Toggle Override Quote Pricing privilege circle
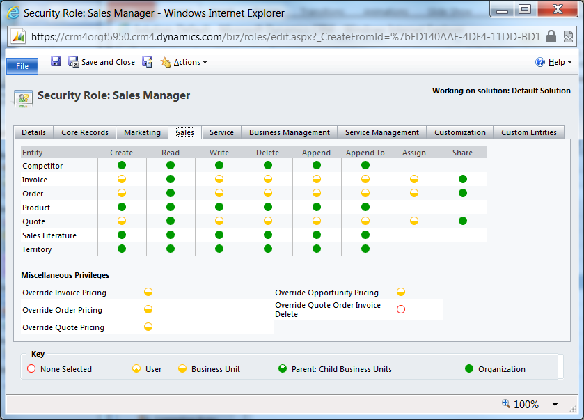Image resolution: width=584 pixels, height=420 pixels. coord(148,327)
